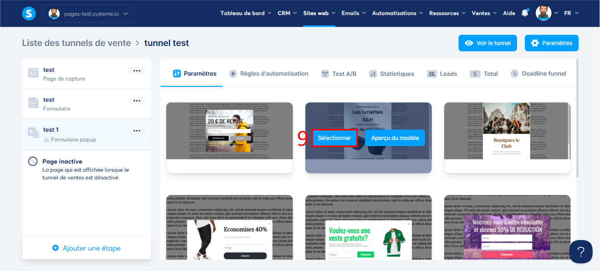Expand the profile menu chevron

[556, 13]
